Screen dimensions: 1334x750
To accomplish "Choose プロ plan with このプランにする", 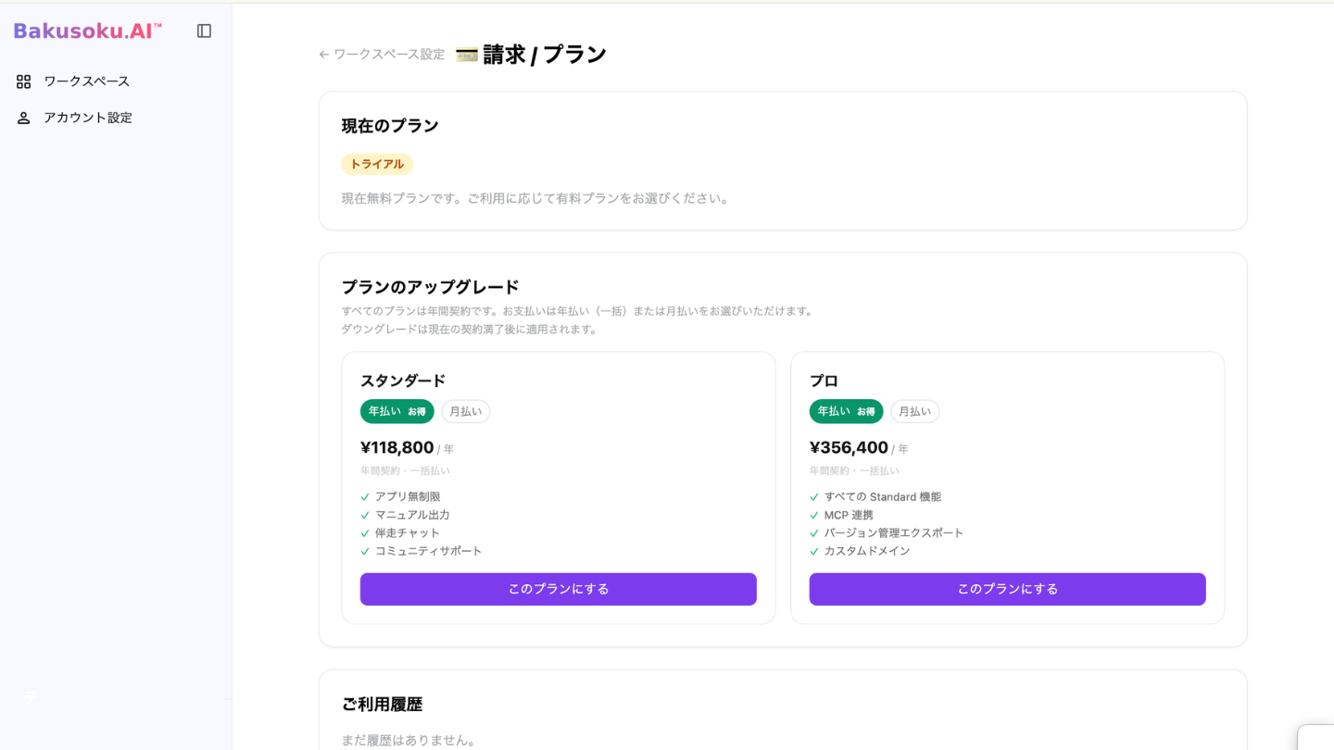I will 1008,589.
